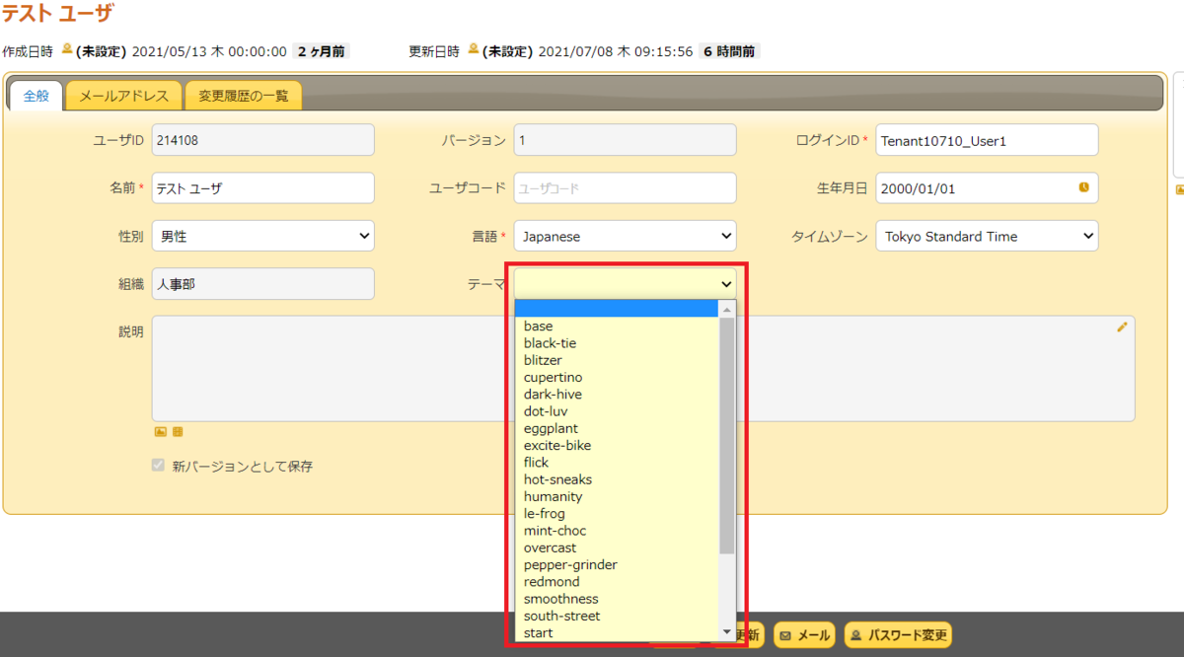Click the ユーザコード input field
This screenshot has height=657, width=1184.
tap(626, 187)
